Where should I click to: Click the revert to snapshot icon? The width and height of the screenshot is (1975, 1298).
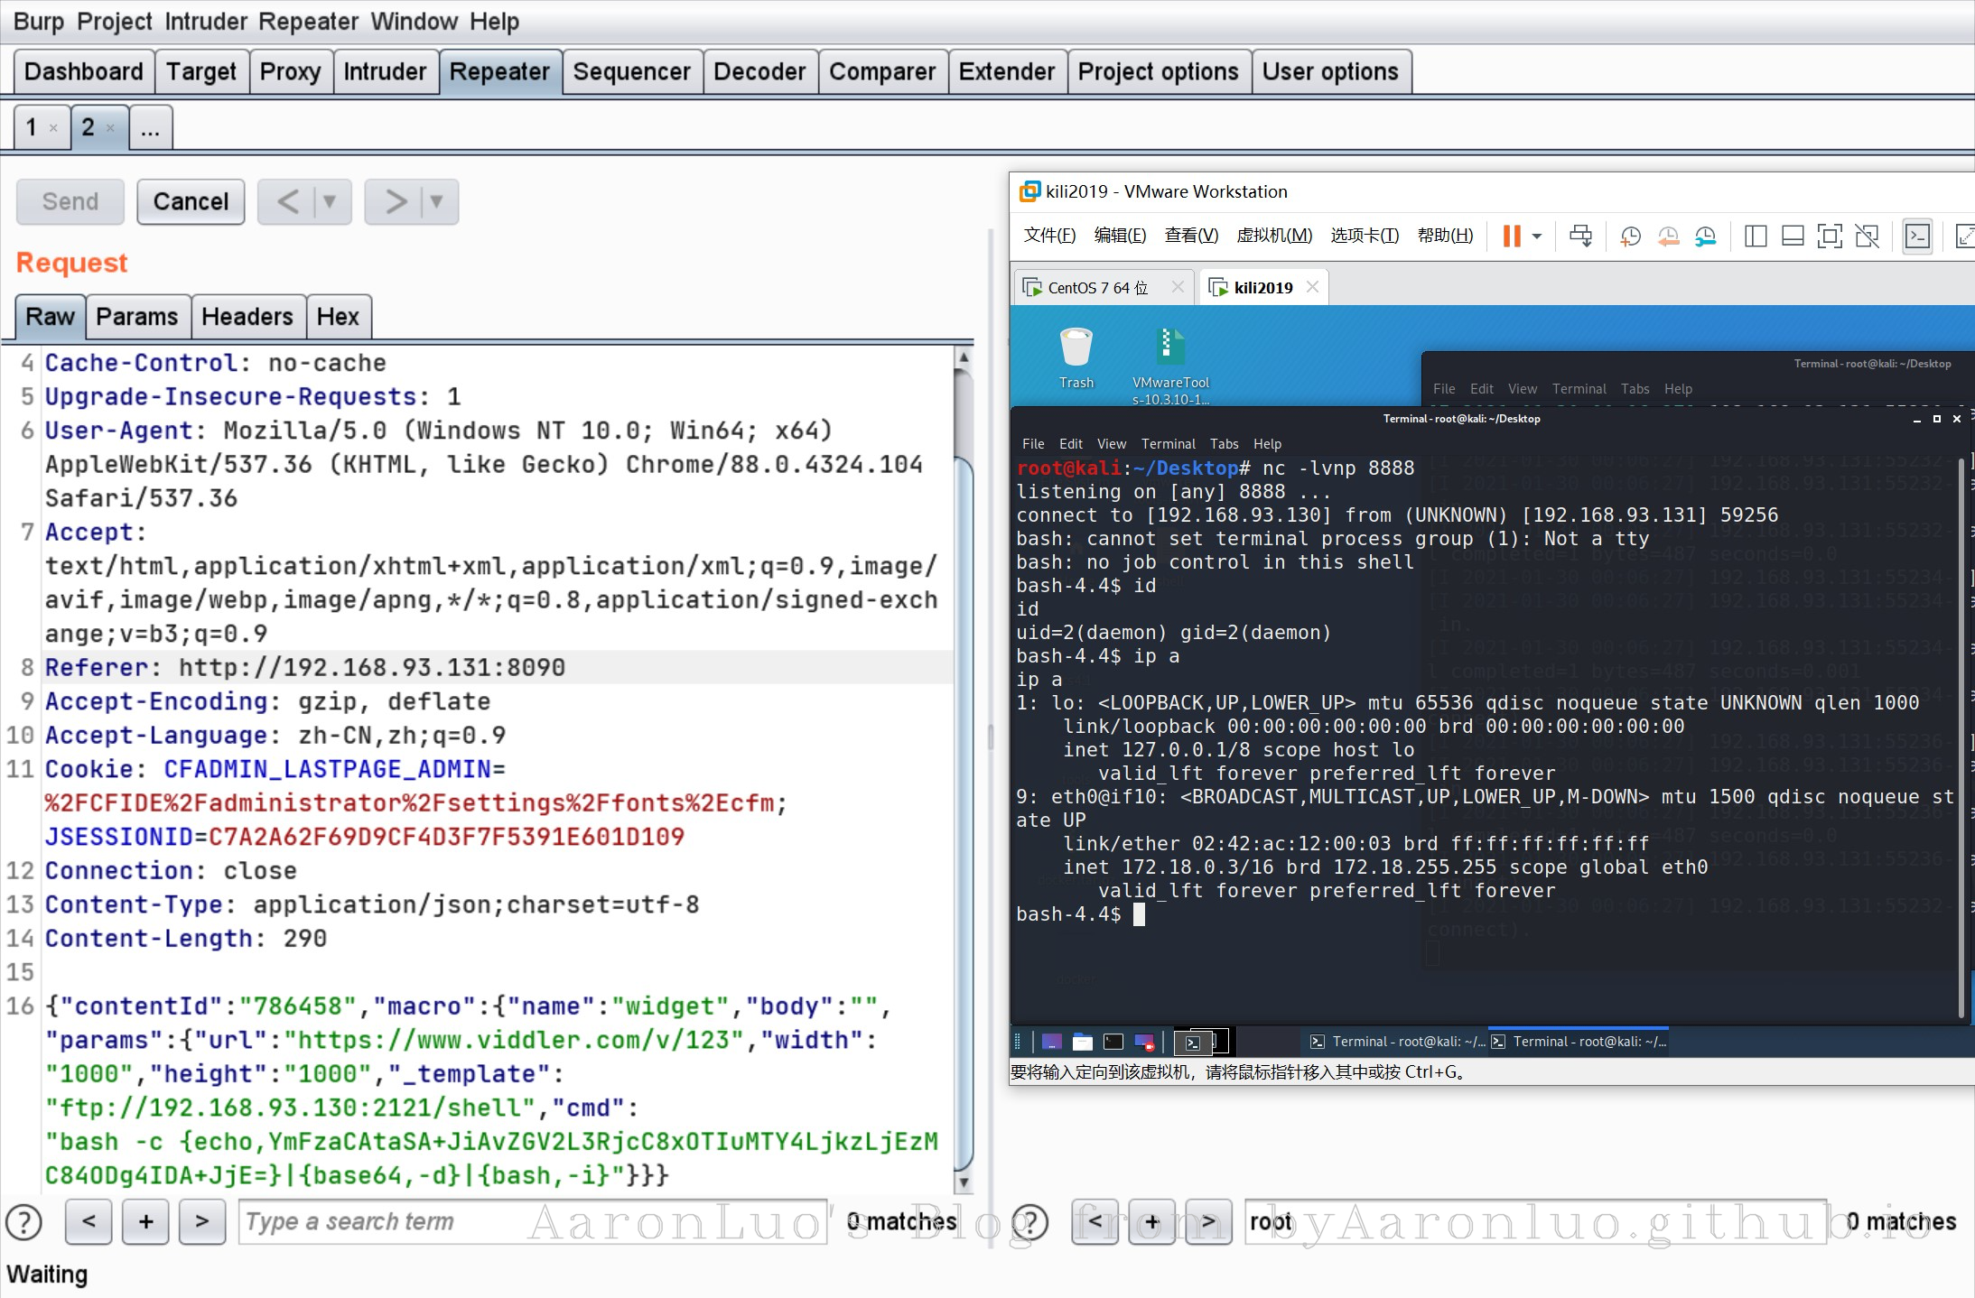[1668, 236]
